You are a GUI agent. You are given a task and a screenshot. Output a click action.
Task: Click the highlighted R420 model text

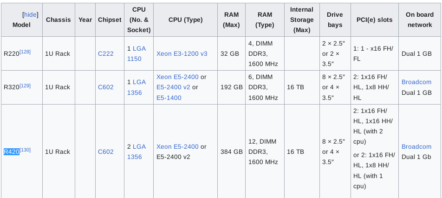[12, 152]
